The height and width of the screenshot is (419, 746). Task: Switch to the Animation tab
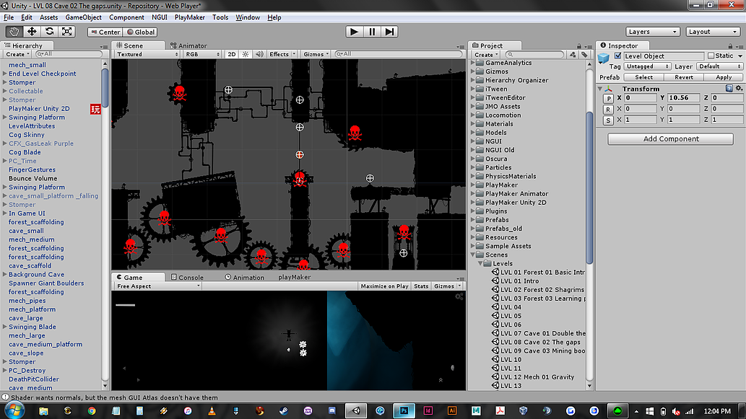[245, 278]
